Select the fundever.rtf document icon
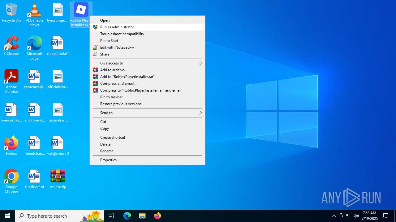396x222 pixels. pos(34,179)
